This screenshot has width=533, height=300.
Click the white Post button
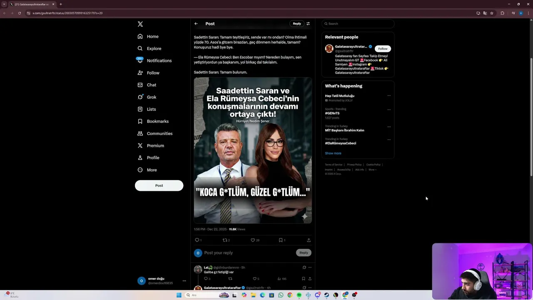tap(159, 185)
